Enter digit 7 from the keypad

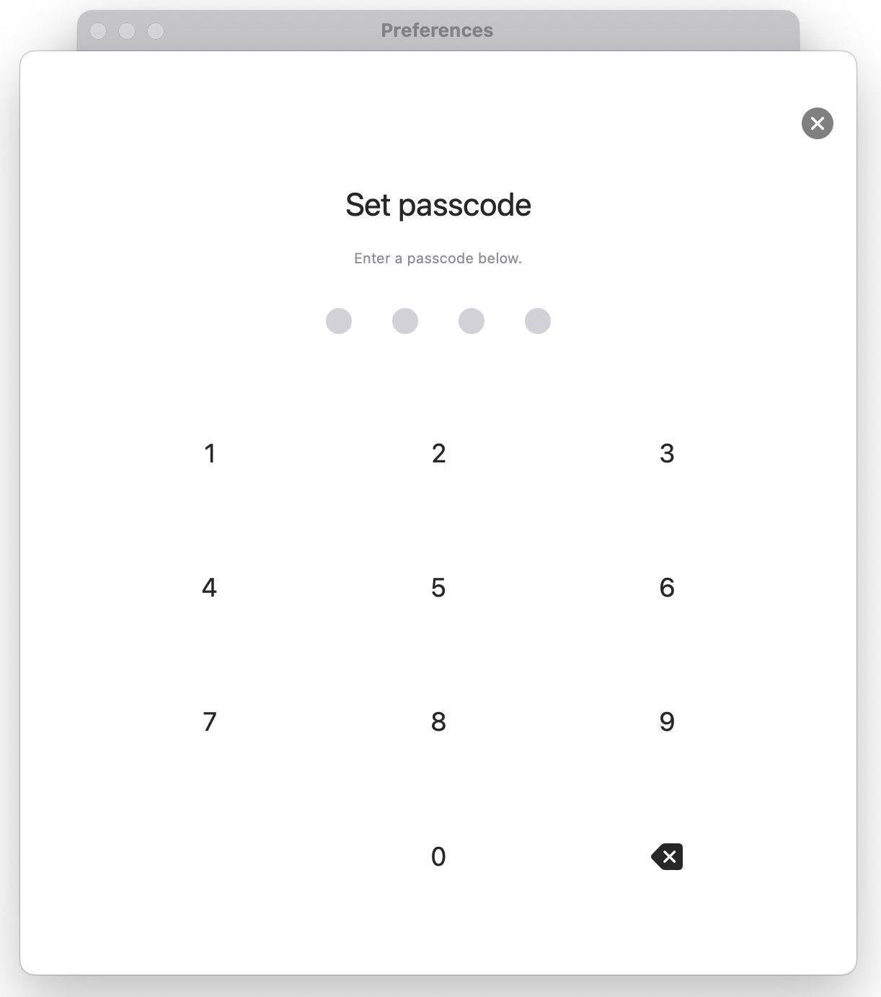click(210, 721)
